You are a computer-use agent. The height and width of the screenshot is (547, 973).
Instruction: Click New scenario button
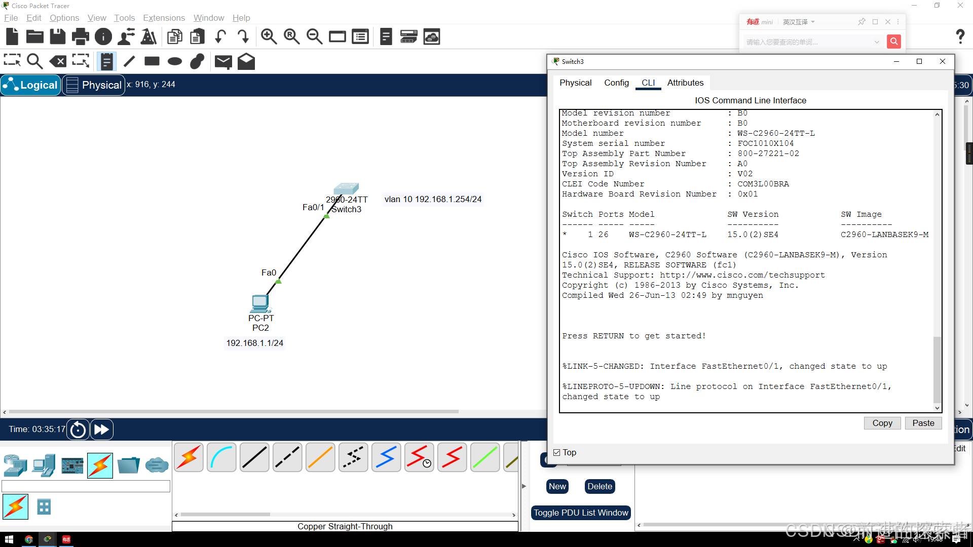[557, 486]
